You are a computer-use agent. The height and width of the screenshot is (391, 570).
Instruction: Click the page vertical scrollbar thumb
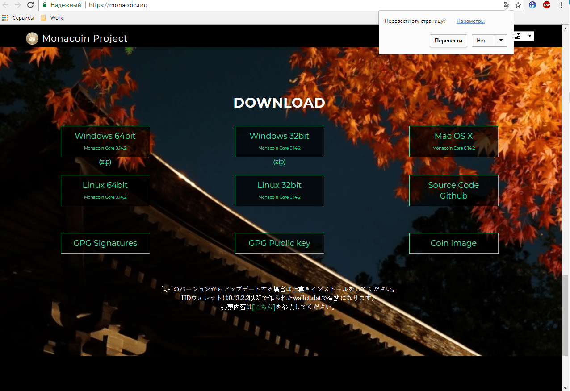tap(566, 315)
